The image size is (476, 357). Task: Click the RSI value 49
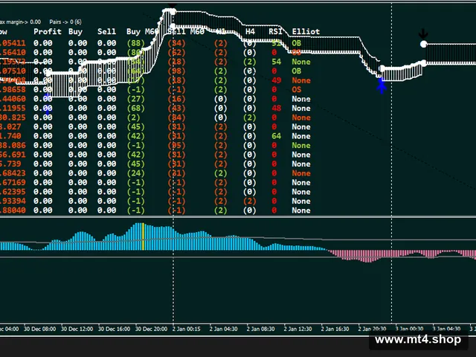276,80
